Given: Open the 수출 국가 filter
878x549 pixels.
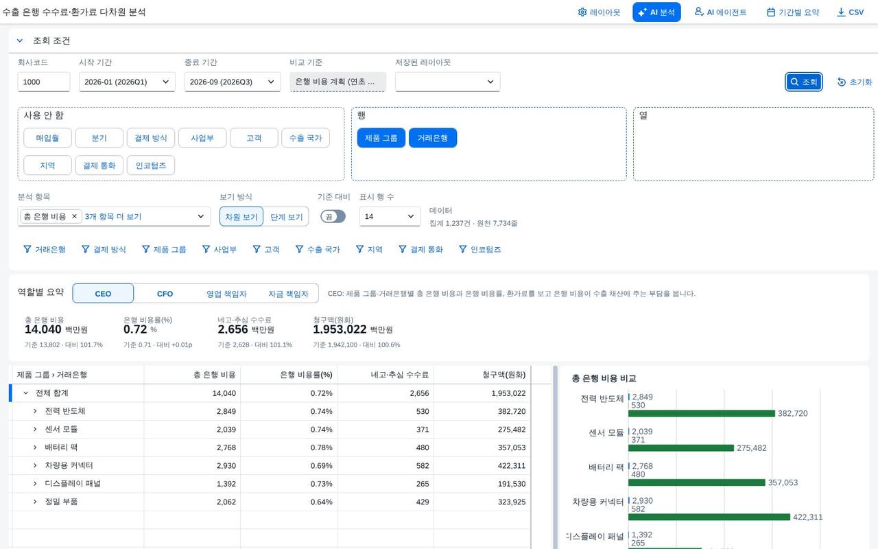Looking at the screenshot, I should pyautogui.click(x=318, y=249).
